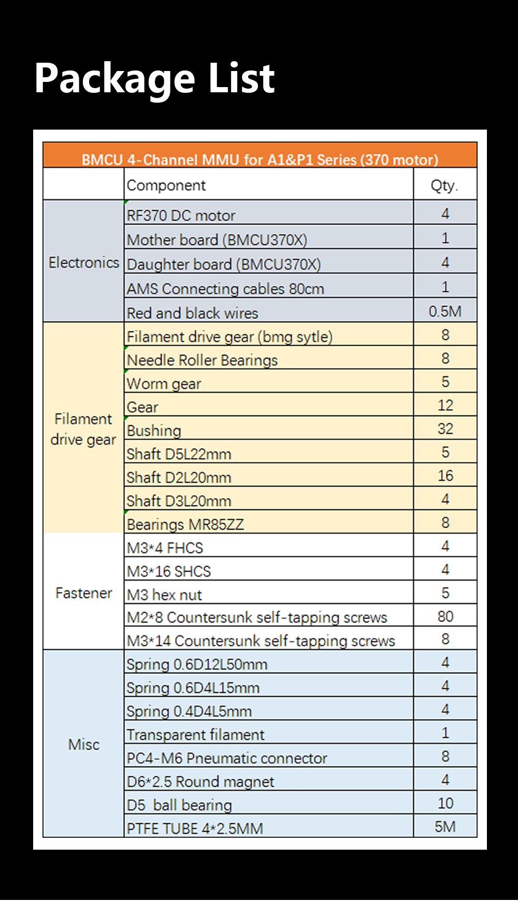The height and width of the screenshot is (901, 518).
Task: Click the Fastener category cell
Action: tap(83, 592)
